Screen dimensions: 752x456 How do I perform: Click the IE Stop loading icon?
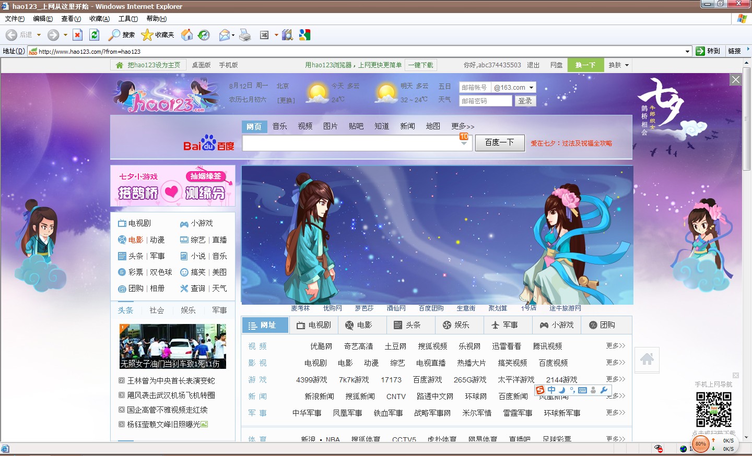click(77, 35)
